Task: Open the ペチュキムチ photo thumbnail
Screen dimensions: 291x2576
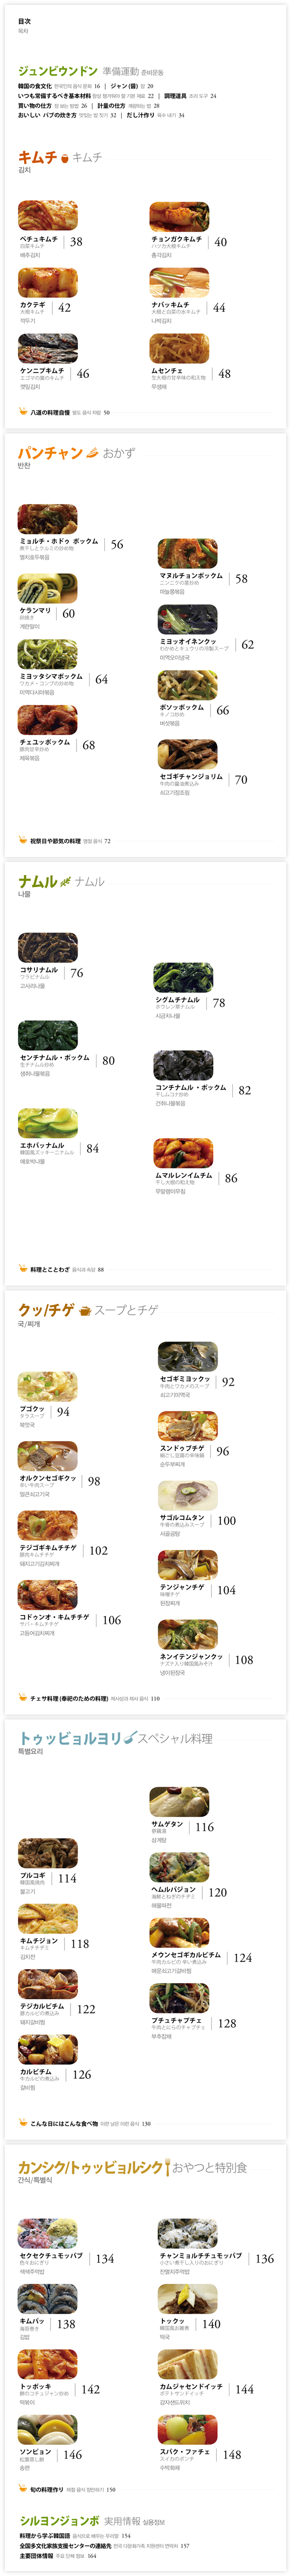Action: tap(48, 216)
